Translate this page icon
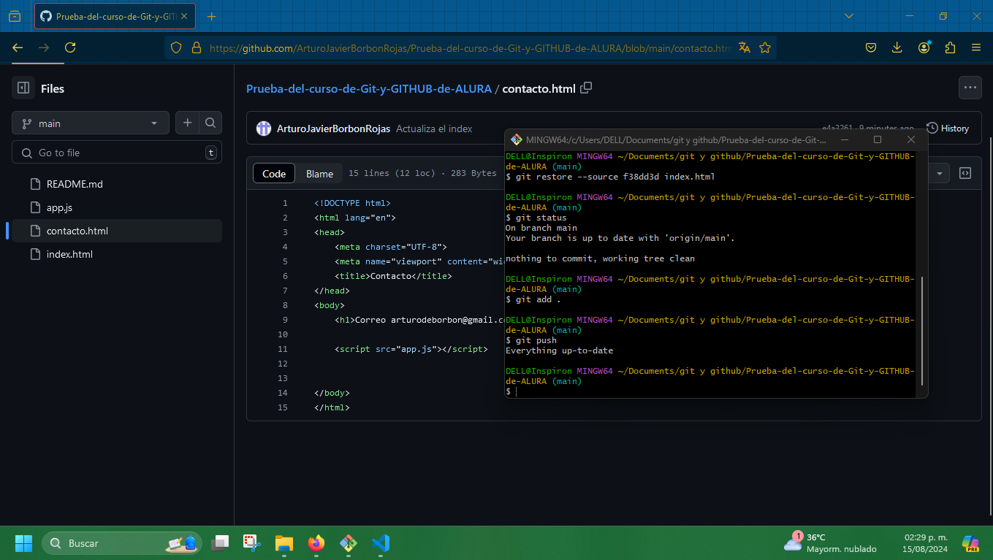The image size is (993, 560). coord(745,47)
